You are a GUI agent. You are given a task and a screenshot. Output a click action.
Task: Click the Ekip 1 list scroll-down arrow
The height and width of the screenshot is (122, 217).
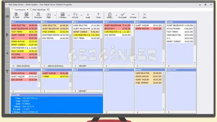(x=39, y=63)
